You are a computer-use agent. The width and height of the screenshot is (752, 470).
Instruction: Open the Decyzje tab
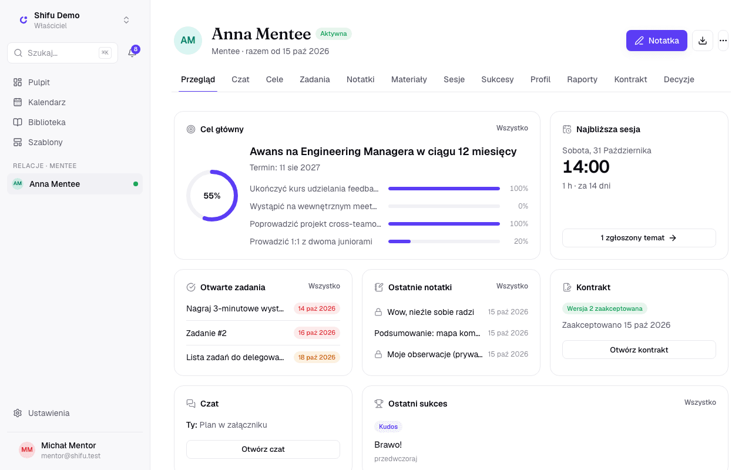click(x=679, y=79)
